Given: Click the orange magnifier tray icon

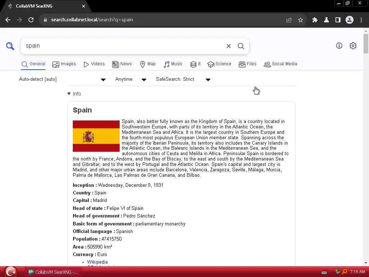Looking at the screenshot, I should tap(344, 272).
